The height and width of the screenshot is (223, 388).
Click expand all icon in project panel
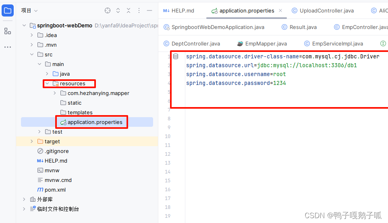pos(118,10)
